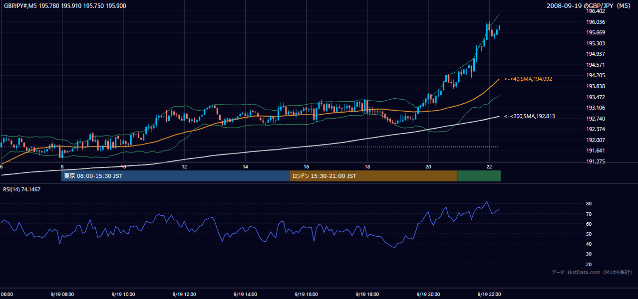Click the RSI(14) 74.1467 indicator label
Image resolution: width=638 pixels, height=299 pixels.
pyautogui.click(x=22, y=189)
